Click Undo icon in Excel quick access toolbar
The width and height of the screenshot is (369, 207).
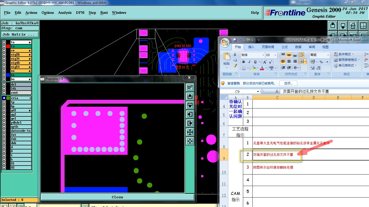click(240, 40)
